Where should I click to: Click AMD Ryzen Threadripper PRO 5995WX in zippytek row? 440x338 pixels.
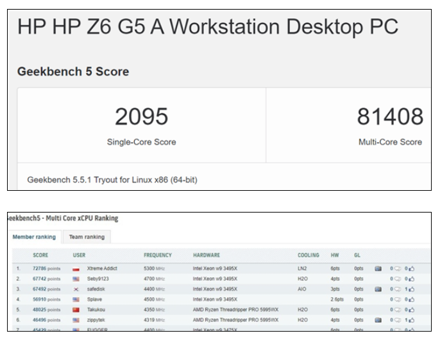(x=236, y=320)
